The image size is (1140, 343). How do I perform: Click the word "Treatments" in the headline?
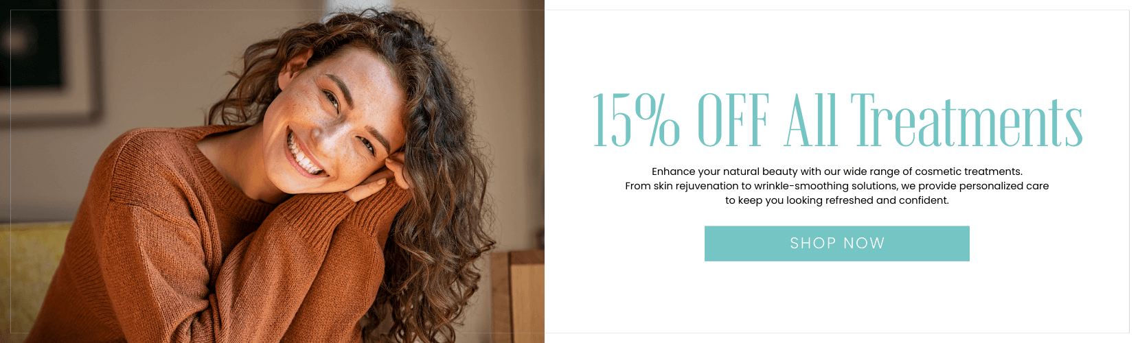pyautogui.click(x=967, y=121)
